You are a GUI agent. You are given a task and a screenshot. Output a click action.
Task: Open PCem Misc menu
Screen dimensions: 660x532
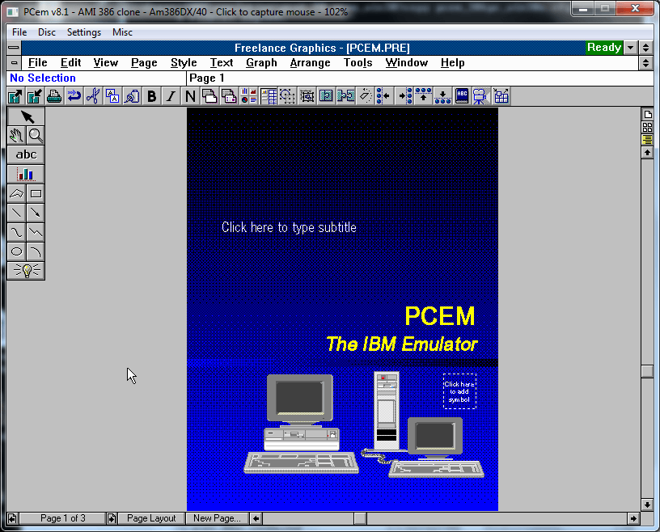coord(122,32)
